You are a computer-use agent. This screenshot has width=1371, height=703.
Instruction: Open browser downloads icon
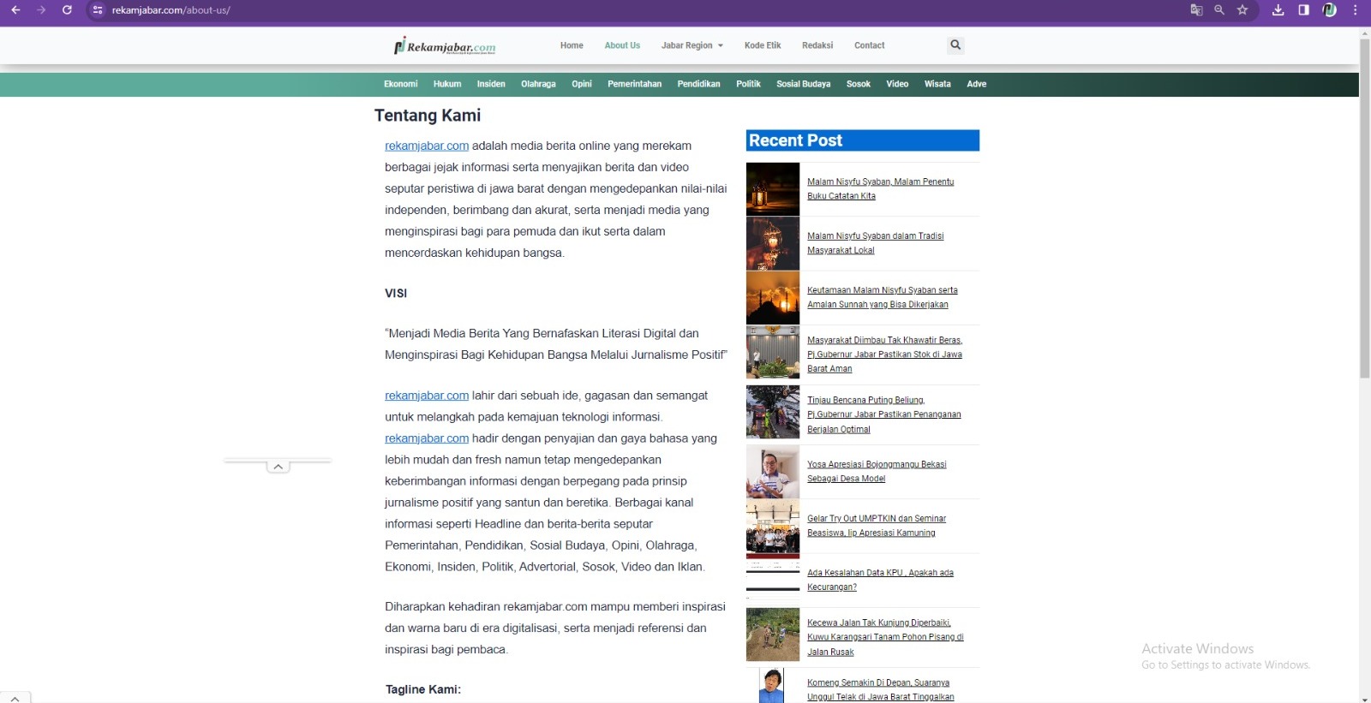(1278, 10)
